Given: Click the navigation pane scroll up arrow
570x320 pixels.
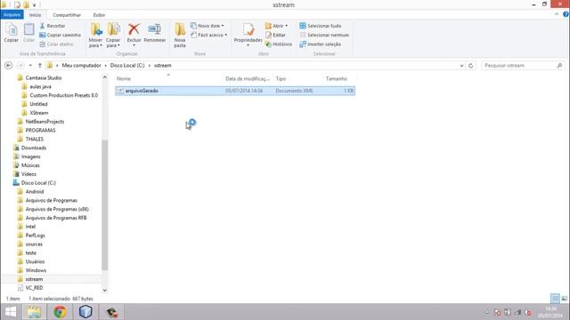Looking at the screenshot, I should pos(105,77).
